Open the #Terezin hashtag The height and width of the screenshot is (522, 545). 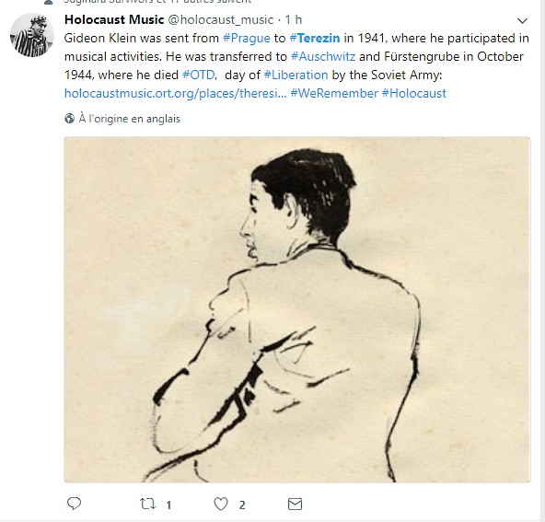point(315,38)
